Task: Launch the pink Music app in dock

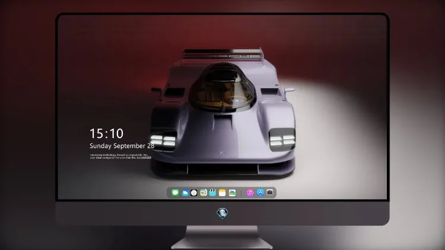Action: point(250,193)
